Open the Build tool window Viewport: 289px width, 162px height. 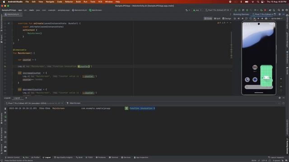[79, 157]
